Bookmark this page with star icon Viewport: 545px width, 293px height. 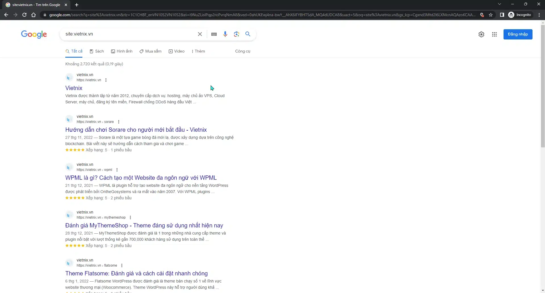pos(491,15)
